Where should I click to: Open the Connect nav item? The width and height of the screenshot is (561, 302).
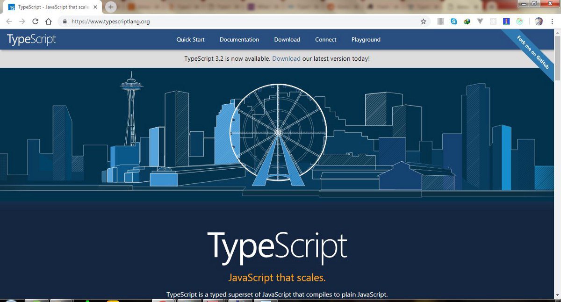click(326, 40)
